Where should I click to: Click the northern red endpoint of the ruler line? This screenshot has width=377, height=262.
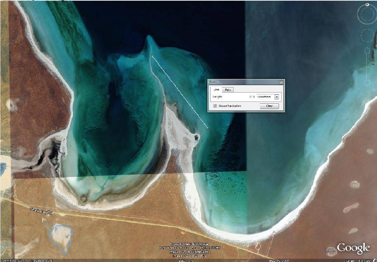click(151, 55)
